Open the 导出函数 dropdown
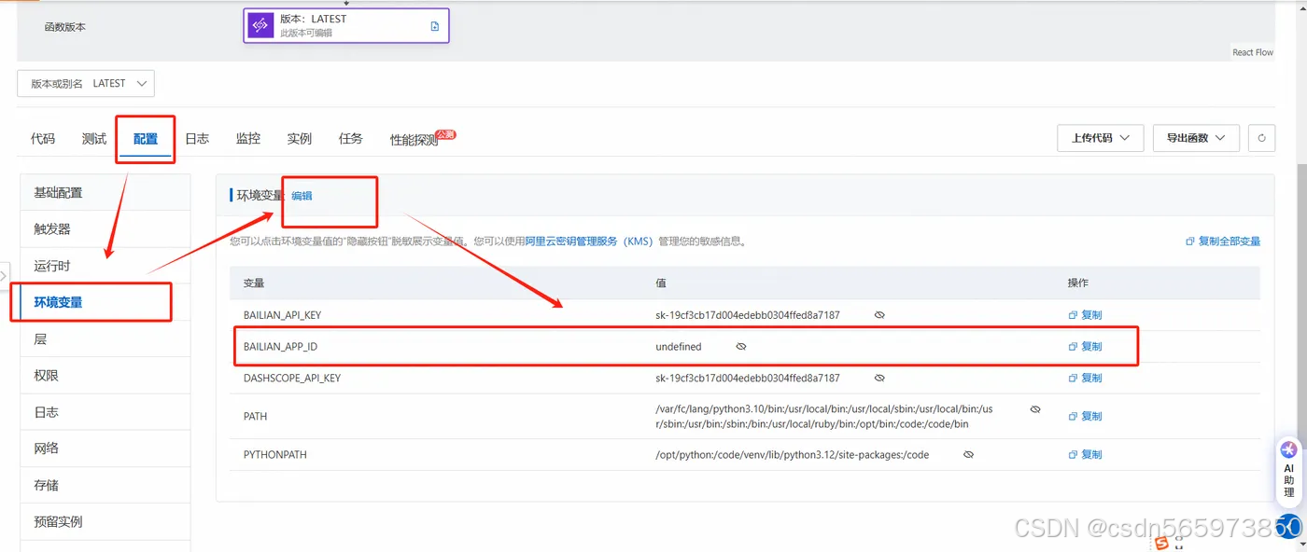Screen dimensions: 1307x552 click(x=1196, y=138)
